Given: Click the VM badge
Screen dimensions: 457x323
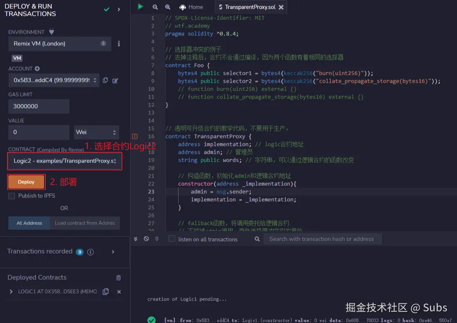Looking at the screenshot, I should tap(17, 58).
